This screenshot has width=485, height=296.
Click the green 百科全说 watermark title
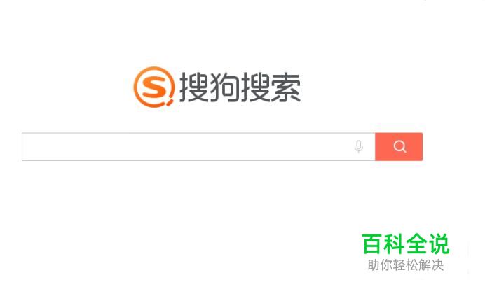pyautogui.click(x=406, y=244)
